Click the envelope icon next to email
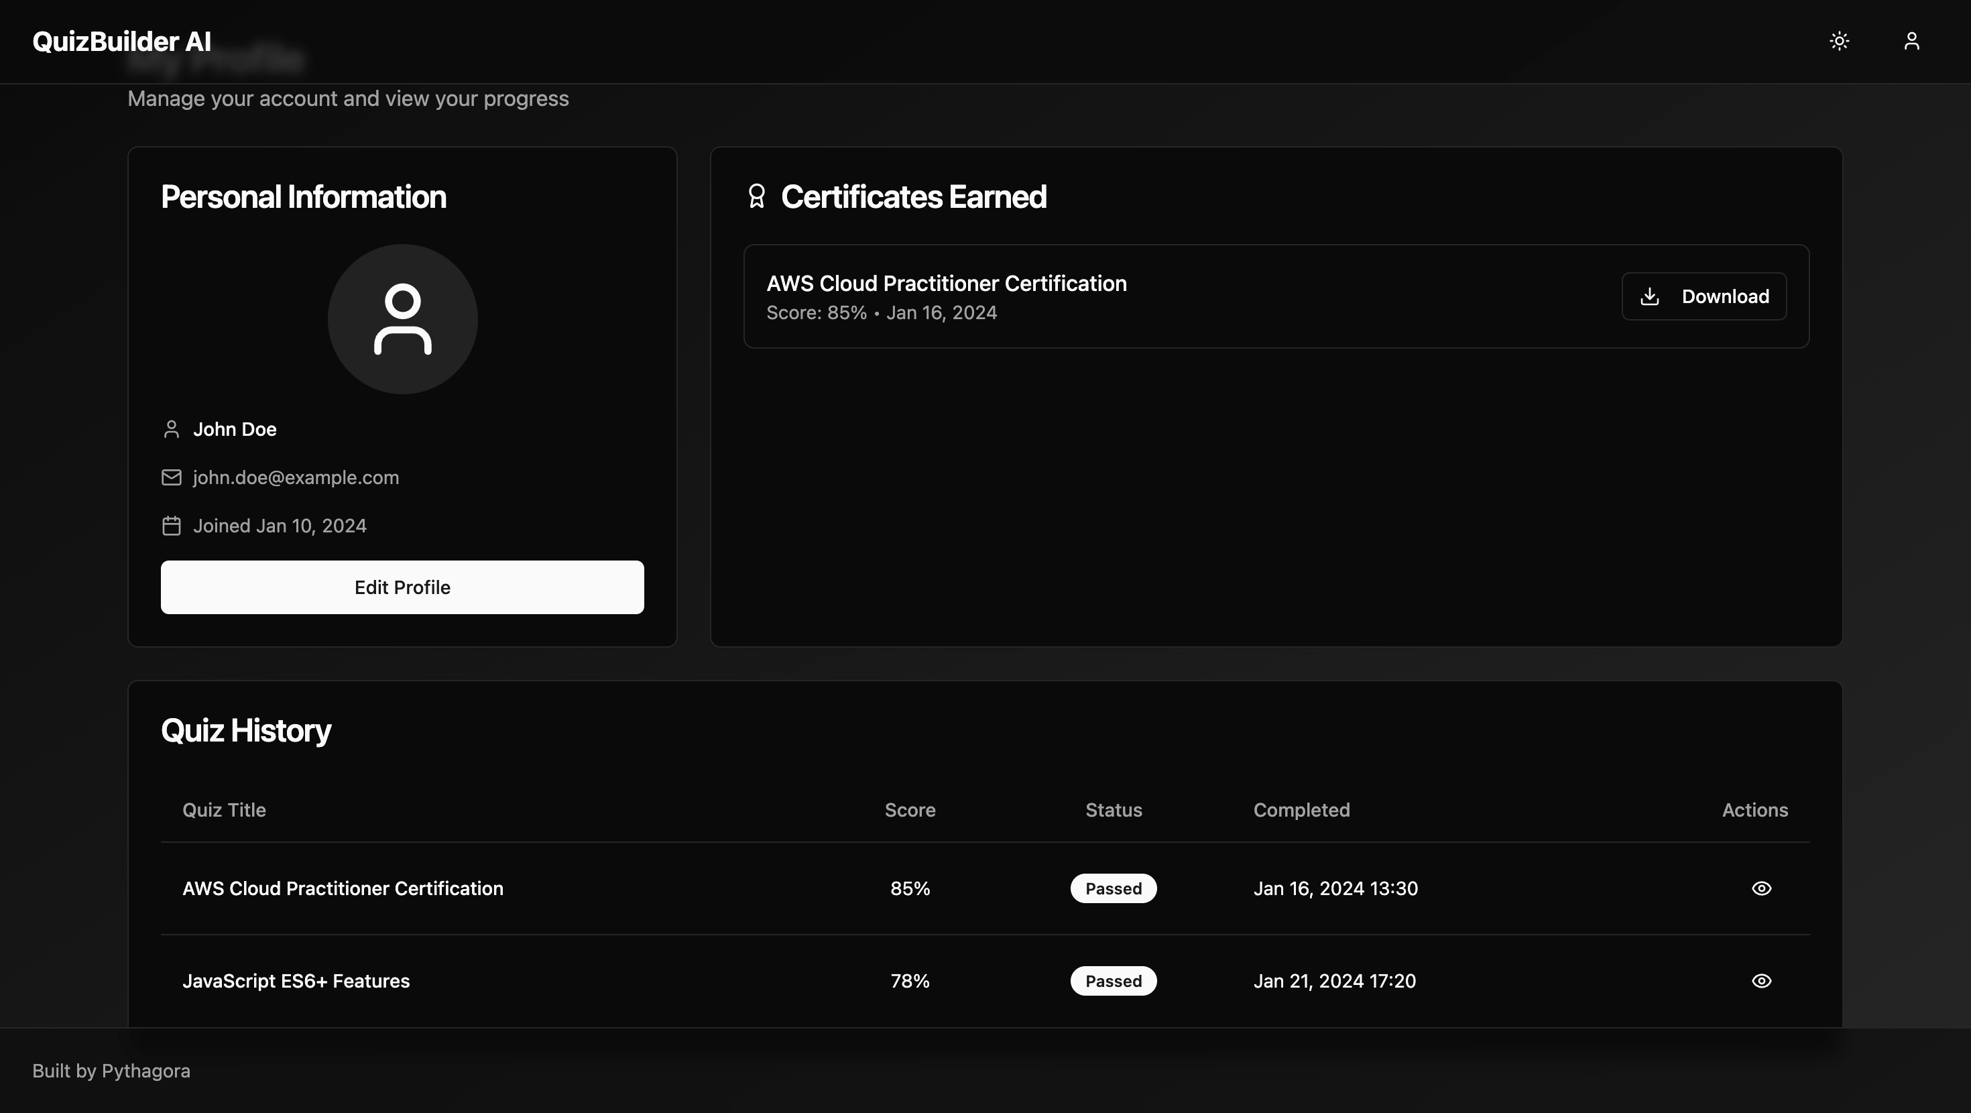This screenshot has width=1971, height=1113. (x=172, y=477)
